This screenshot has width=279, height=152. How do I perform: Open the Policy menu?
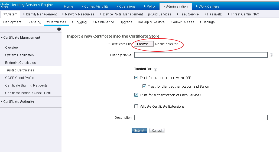(x=150, y=6)
